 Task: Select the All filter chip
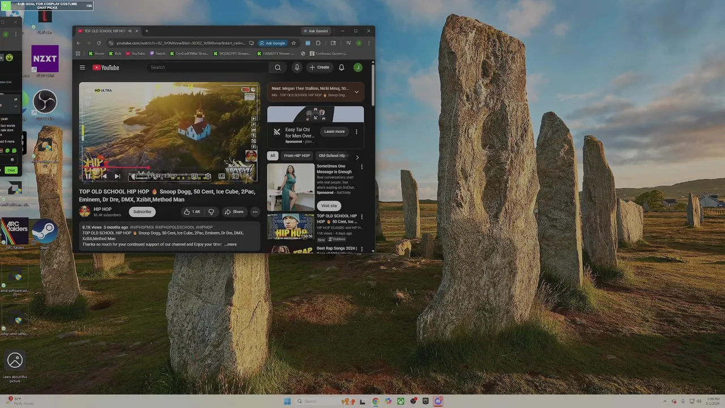(272, 156)
